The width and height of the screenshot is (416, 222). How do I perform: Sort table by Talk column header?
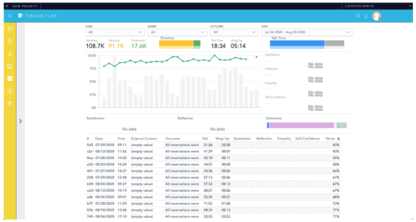click(205, 139)
